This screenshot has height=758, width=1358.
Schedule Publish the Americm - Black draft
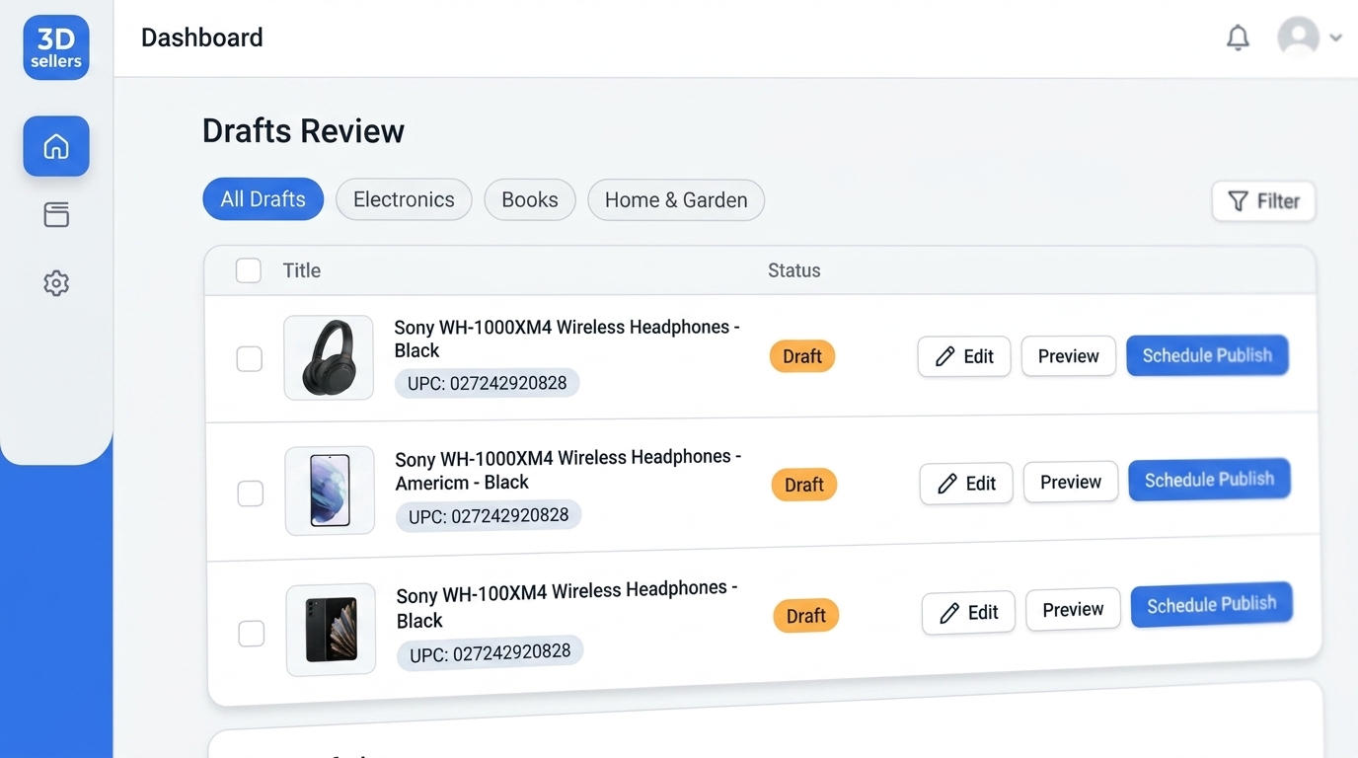click(x=1209, y=480)
